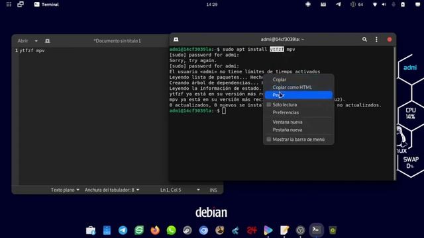This screenshot has height=238, width=424.
Task: Launch Telegram from the dock
Action: pyautogui.click(x=123, y=230)
